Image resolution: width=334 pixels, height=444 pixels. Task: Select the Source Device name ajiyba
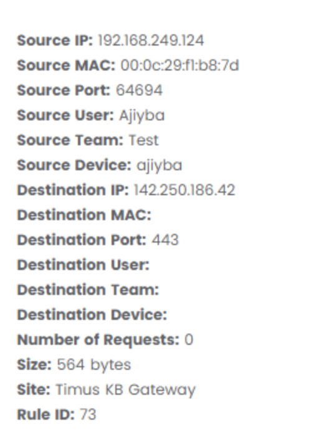159,166
